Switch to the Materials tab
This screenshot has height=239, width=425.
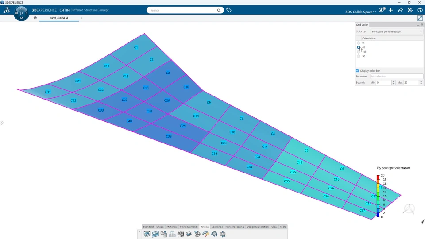click(x=172, y=227)
